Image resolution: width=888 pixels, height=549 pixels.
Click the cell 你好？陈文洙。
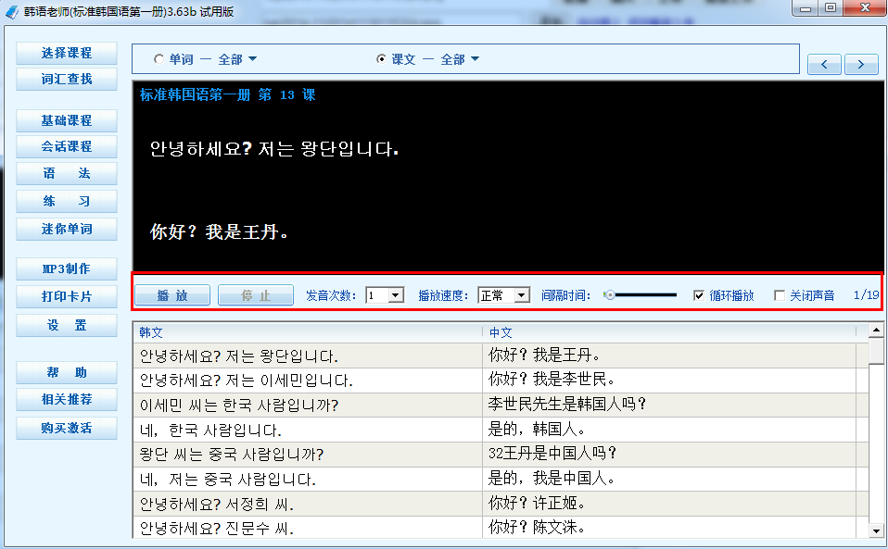point(669,528)
